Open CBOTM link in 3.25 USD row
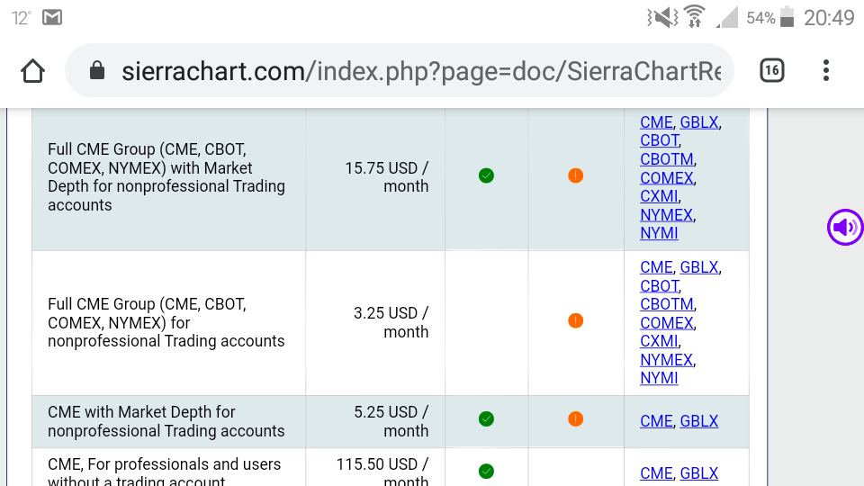 coord(667,304)
